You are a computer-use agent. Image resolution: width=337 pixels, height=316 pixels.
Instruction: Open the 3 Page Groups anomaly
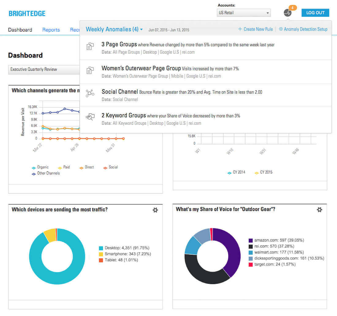click(206, 48)
